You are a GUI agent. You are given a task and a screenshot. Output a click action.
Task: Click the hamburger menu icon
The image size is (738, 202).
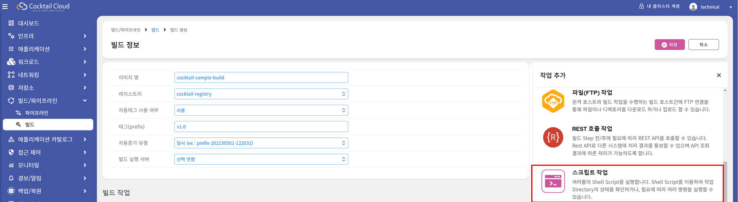(x=5, y=7)
